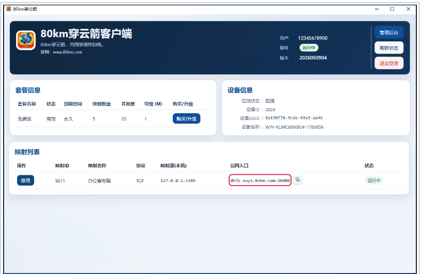Click the 80km app logo in header
This screenshot has height=274, width=421.
(26, 40)
